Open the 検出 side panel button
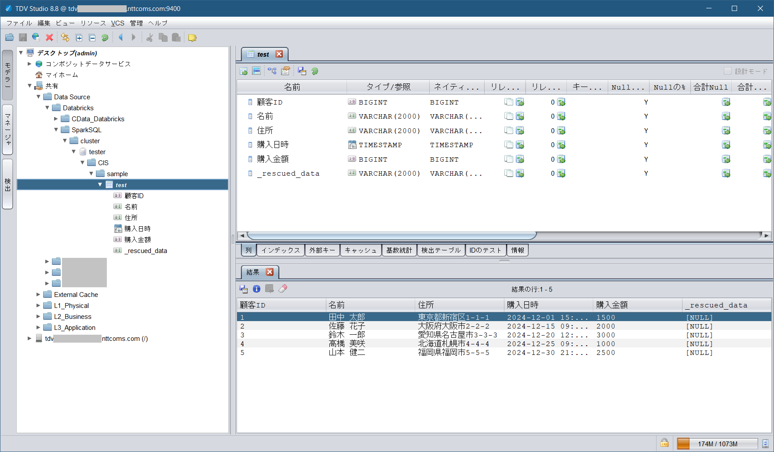Image resolution: width=774 pixels, height=452 pixels. (x=7, y=184)
